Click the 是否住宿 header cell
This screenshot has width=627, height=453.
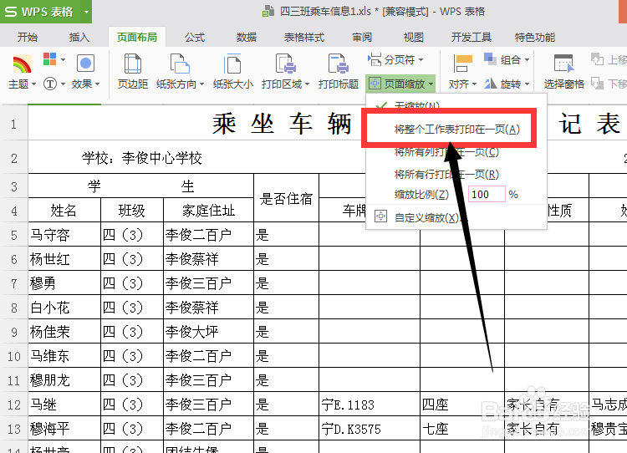pos(286,198)
